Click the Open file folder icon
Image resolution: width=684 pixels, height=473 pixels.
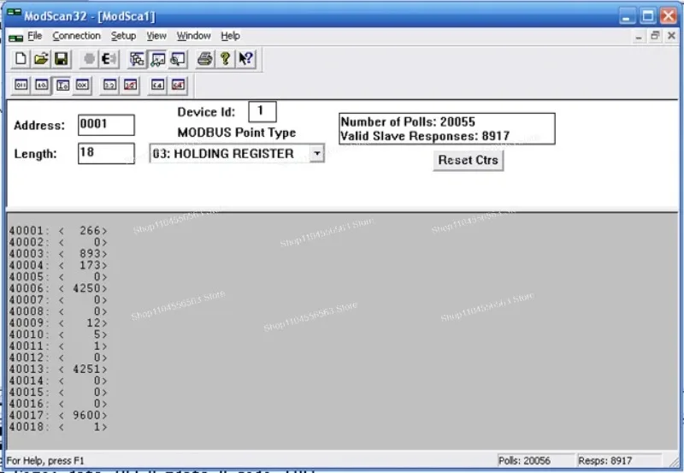tap(40, 59)
